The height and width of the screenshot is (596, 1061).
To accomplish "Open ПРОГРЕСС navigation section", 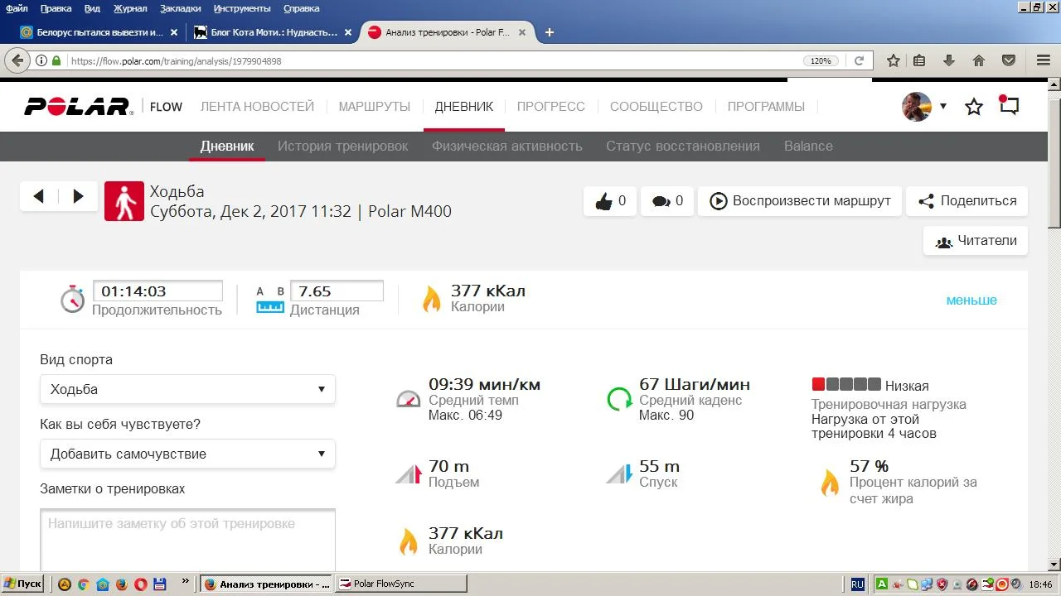I will tap(551, 107).
